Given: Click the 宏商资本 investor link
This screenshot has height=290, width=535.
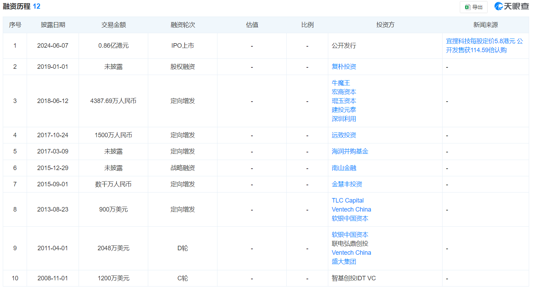Looking at the screenshot, I should (x=344, y=92).
